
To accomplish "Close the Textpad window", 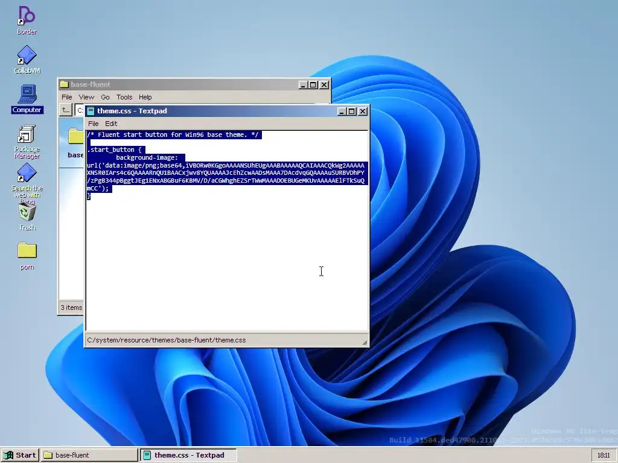I will [363, 112].
